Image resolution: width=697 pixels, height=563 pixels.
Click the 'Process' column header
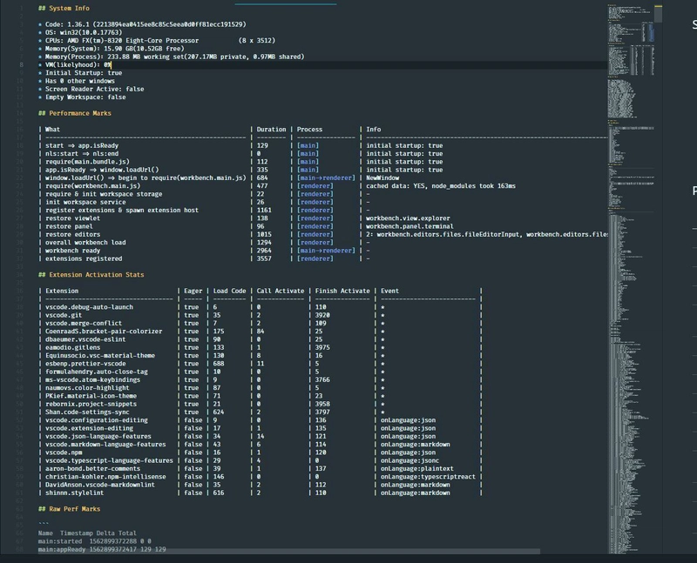click(x=309, y=129)
